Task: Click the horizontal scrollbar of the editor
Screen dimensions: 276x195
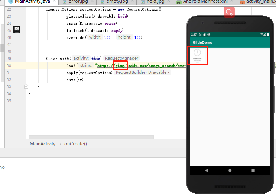Action: click(x=91, y=137)
